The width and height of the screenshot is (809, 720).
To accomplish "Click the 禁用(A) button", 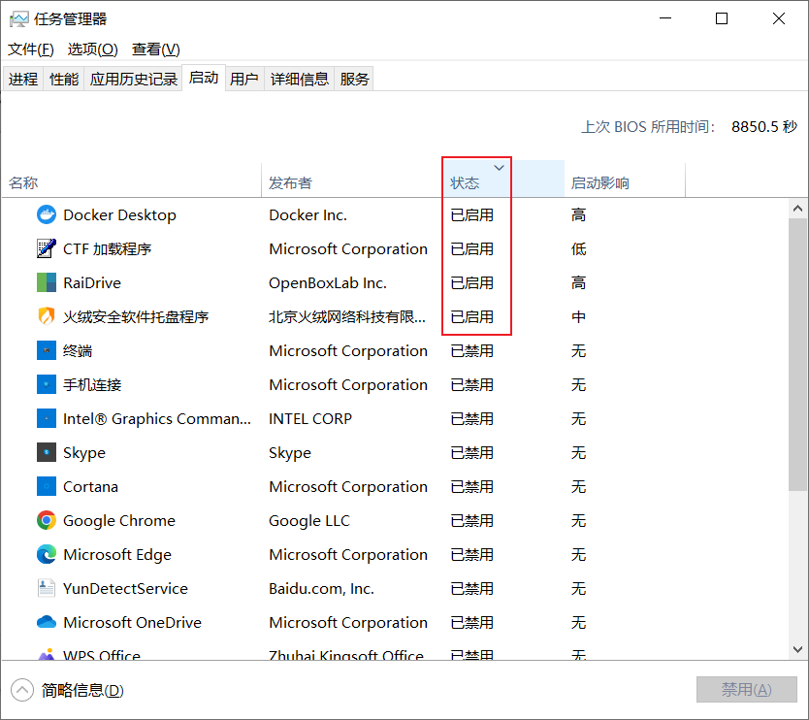I will coord(747,690).
